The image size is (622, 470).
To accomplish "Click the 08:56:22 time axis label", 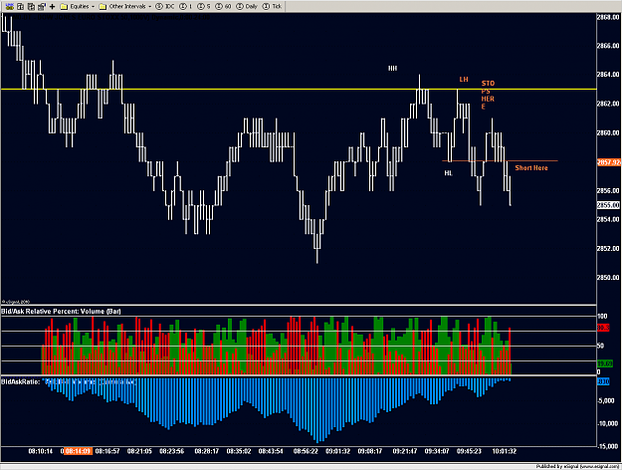I will [306, 451].
